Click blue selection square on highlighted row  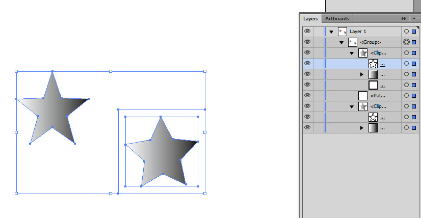click(414, 64)
